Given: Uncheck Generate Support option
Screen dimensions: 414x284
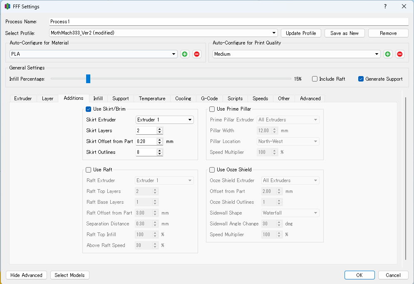Looking at the screenshot, I should tap(361, 79).
